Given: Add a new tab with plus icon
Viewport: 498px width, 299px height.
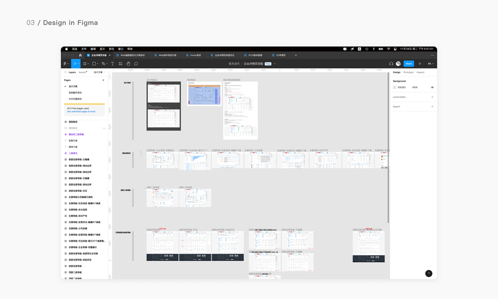Looking at the screenshot, I should pos(296,55).
